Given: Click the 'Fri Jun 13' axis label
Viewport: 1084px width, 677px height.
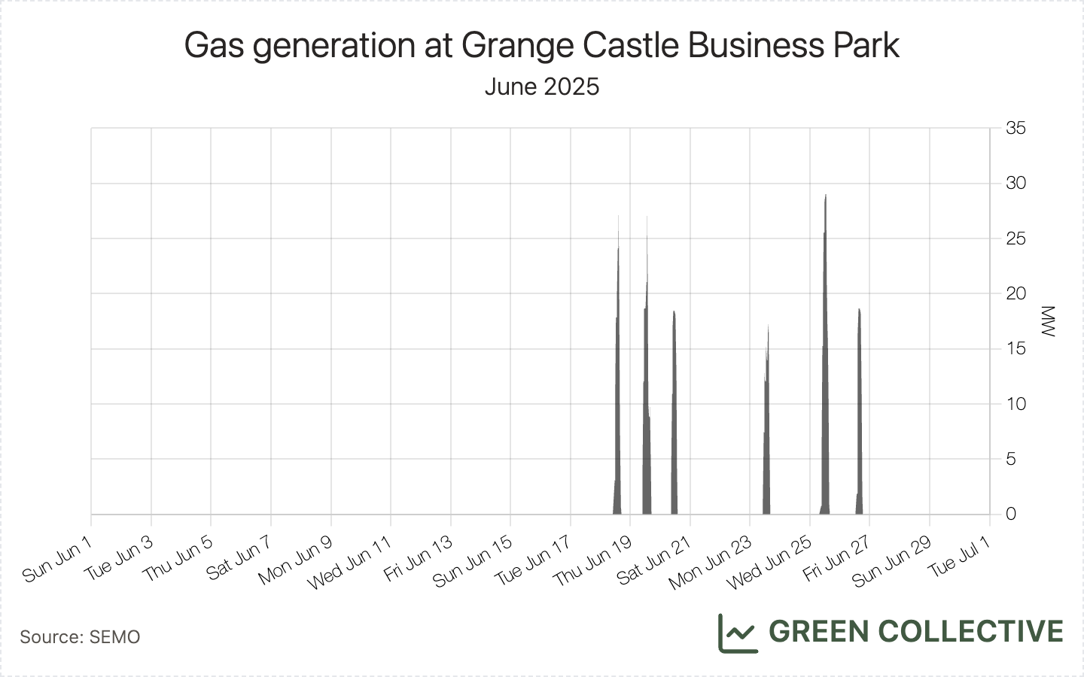Looking at the screenshot, I should pyautogui.click(x=418, y=557).
